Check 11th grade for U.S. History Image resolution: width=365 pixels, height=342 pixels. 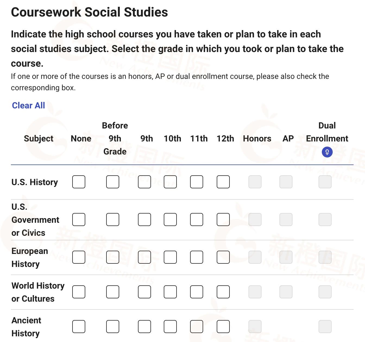point(197,182)
